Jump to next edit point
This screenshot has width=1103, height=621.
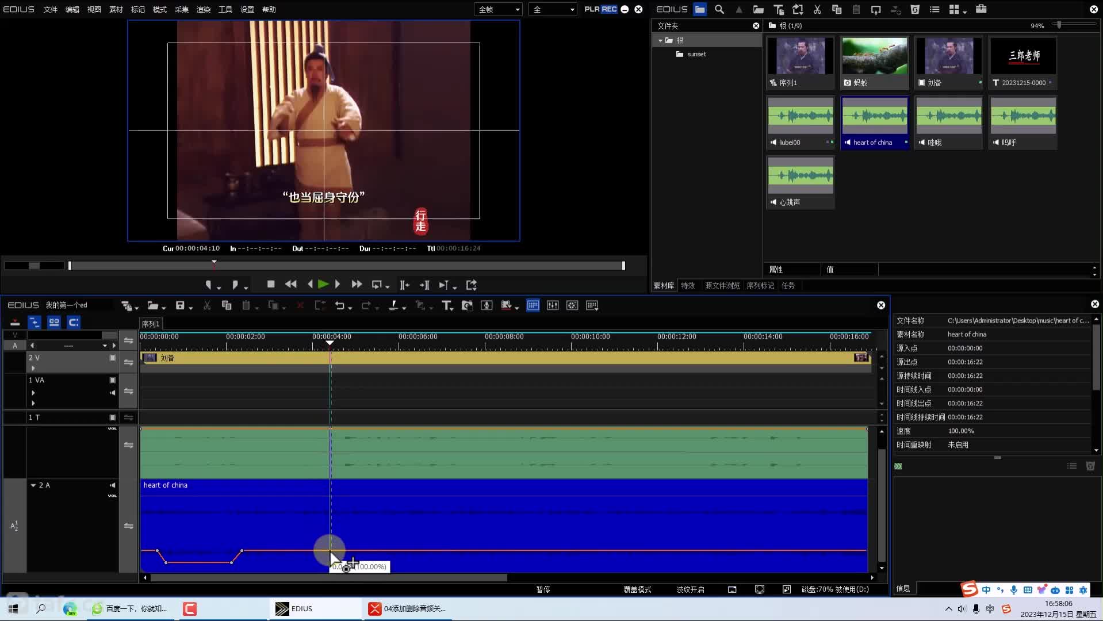[424, 285]
